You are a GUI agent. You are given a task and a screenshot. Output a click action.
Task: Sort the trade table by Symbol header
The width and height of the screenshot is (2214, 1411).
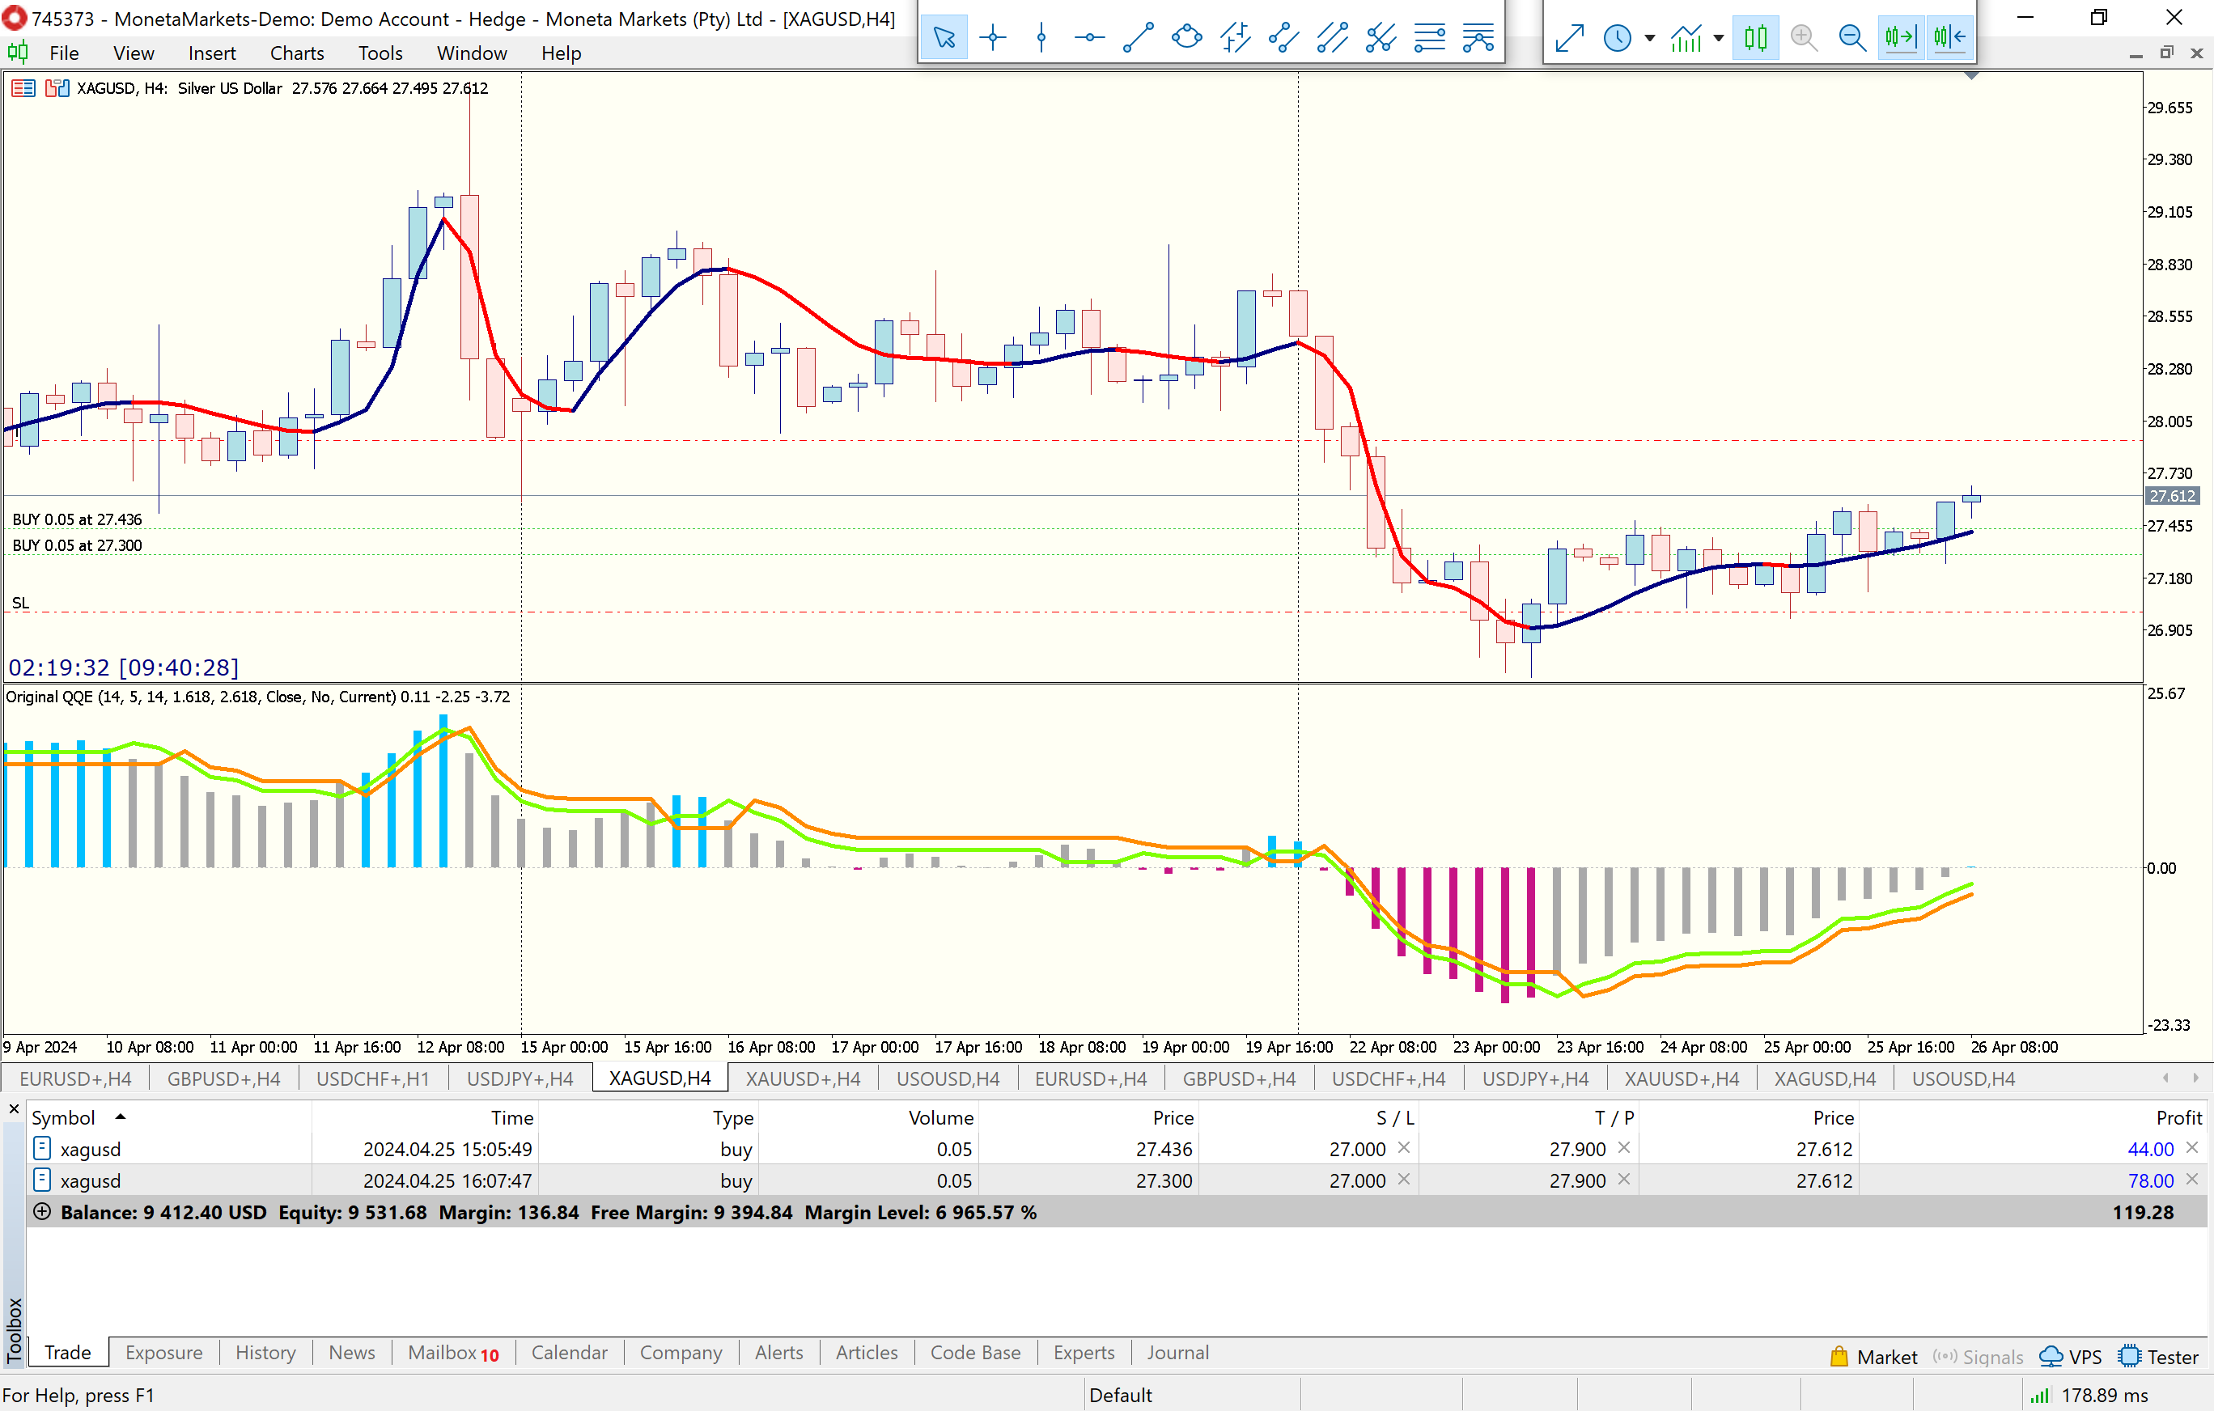(63, 1117)
